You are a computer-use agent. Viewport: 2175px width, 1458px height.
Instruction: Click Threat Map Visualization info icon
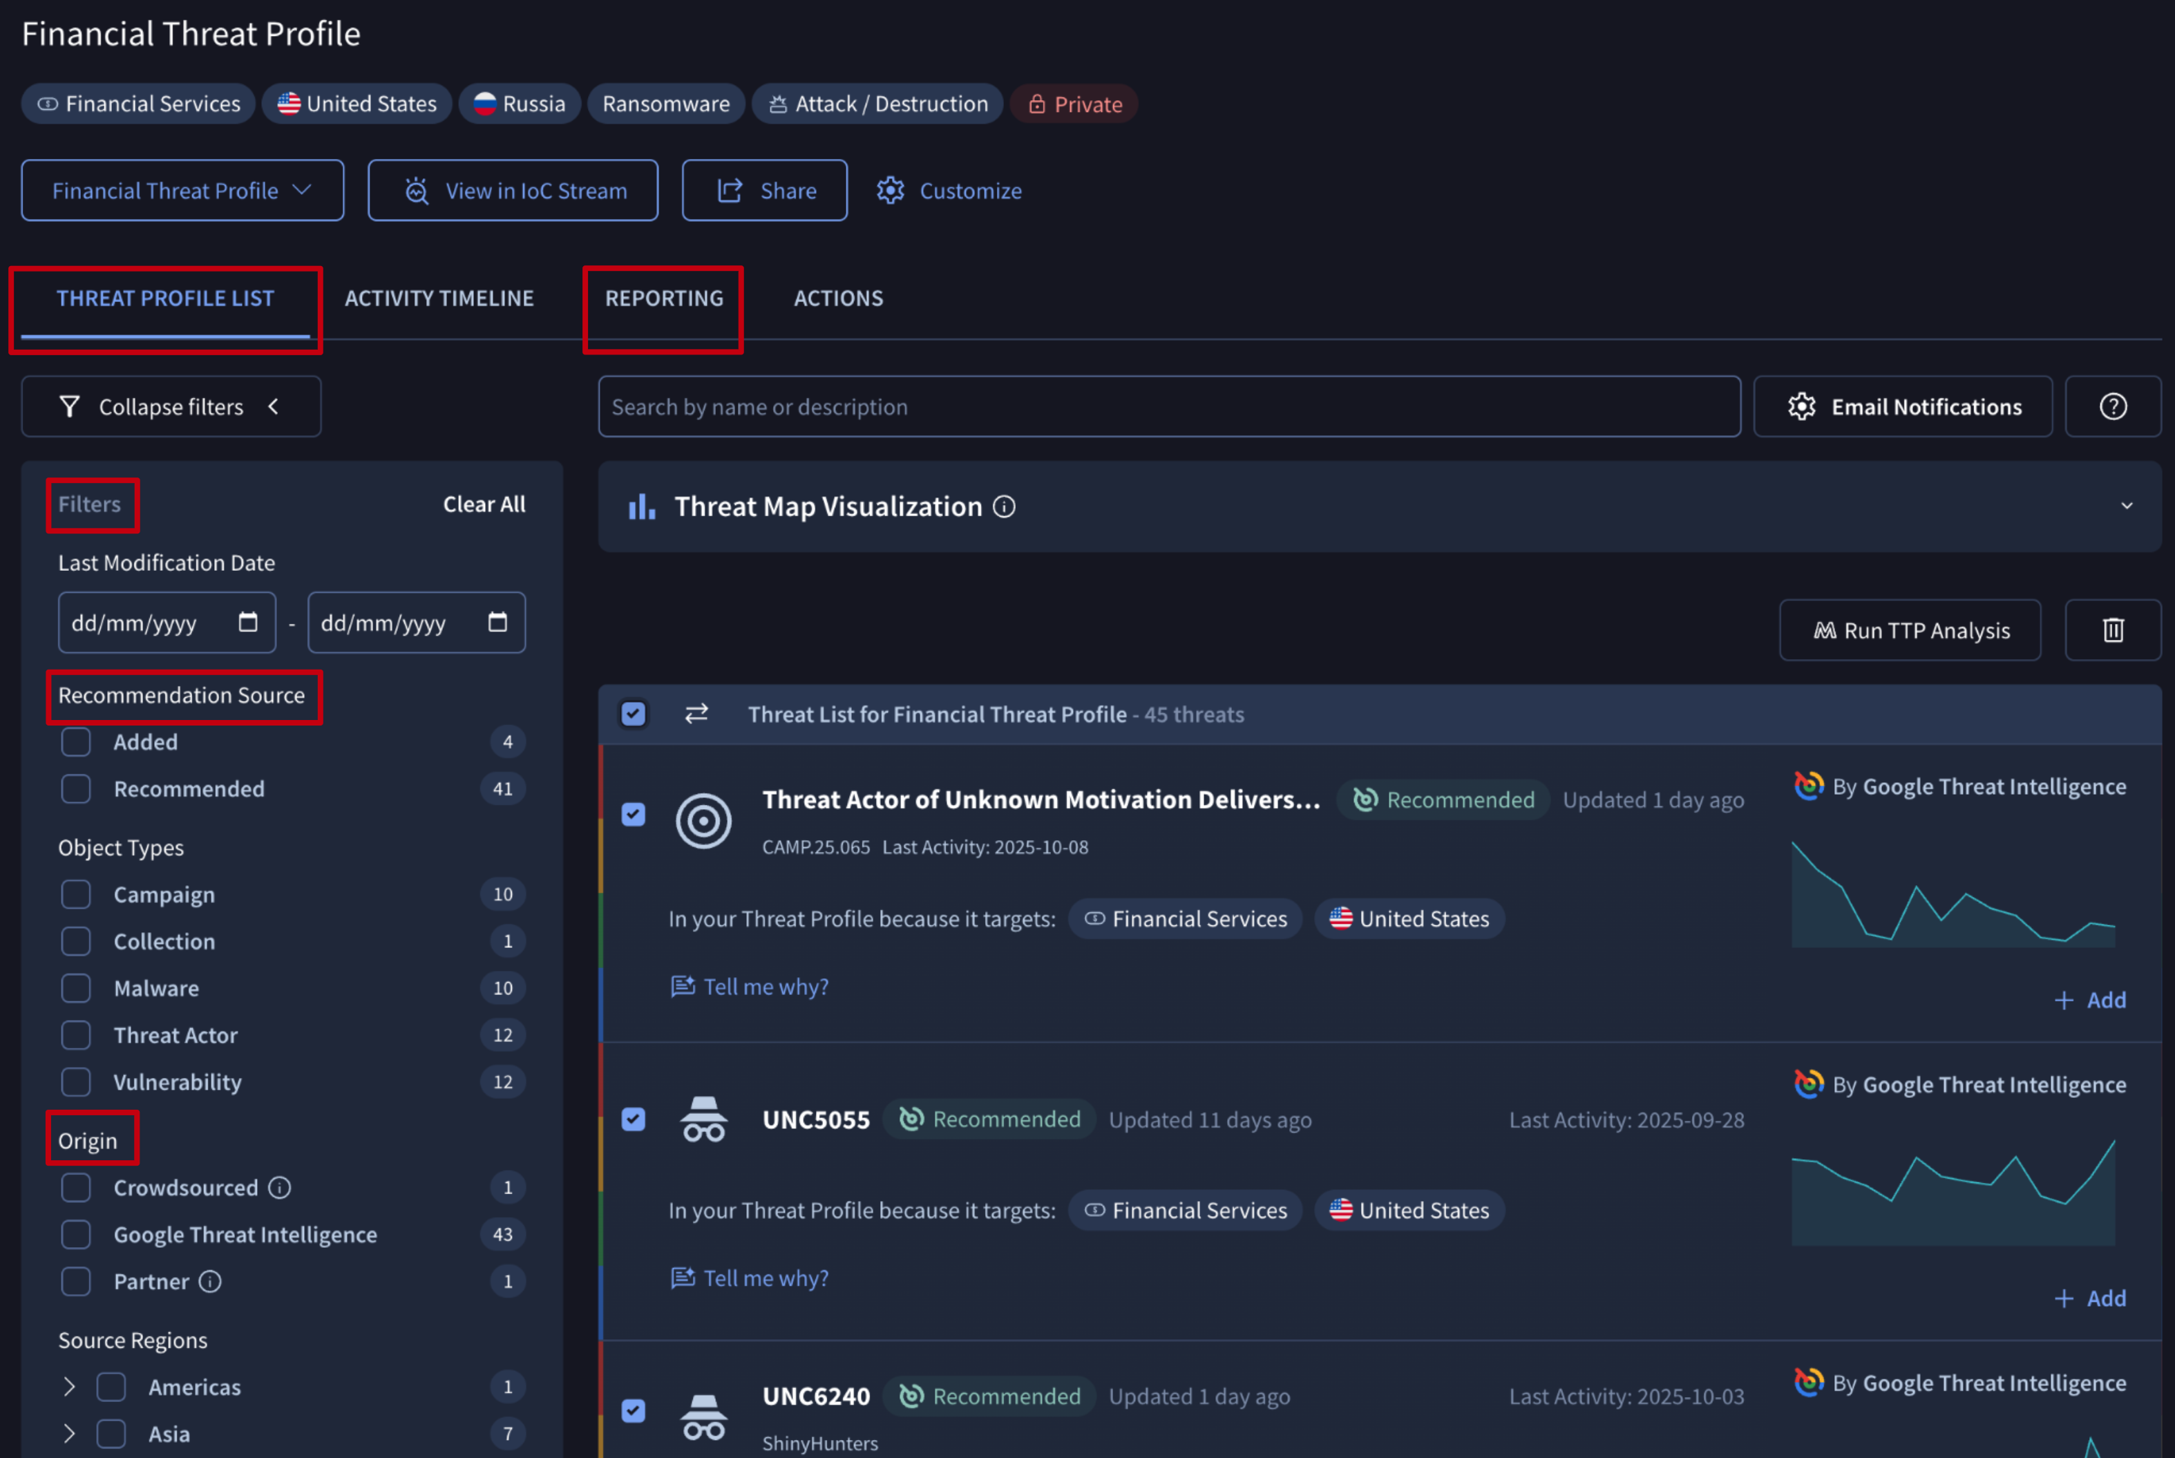point(1004,506)
